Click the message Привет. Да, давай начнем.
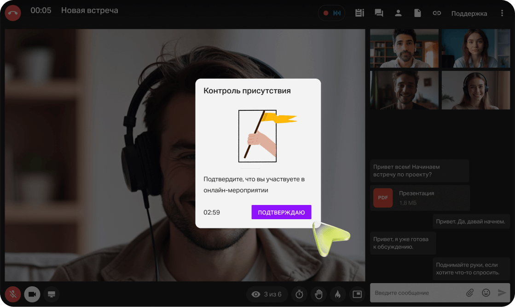 pos(471,222)
